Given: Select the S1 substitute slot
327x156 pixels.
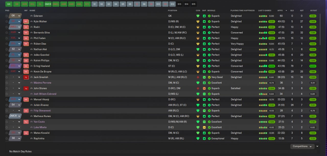Looking at the screenshot, I should click(95, 4).
